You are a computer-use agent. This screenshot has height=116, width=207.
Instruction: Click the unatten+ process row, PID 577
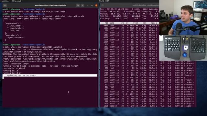click(x=147, y=84)
